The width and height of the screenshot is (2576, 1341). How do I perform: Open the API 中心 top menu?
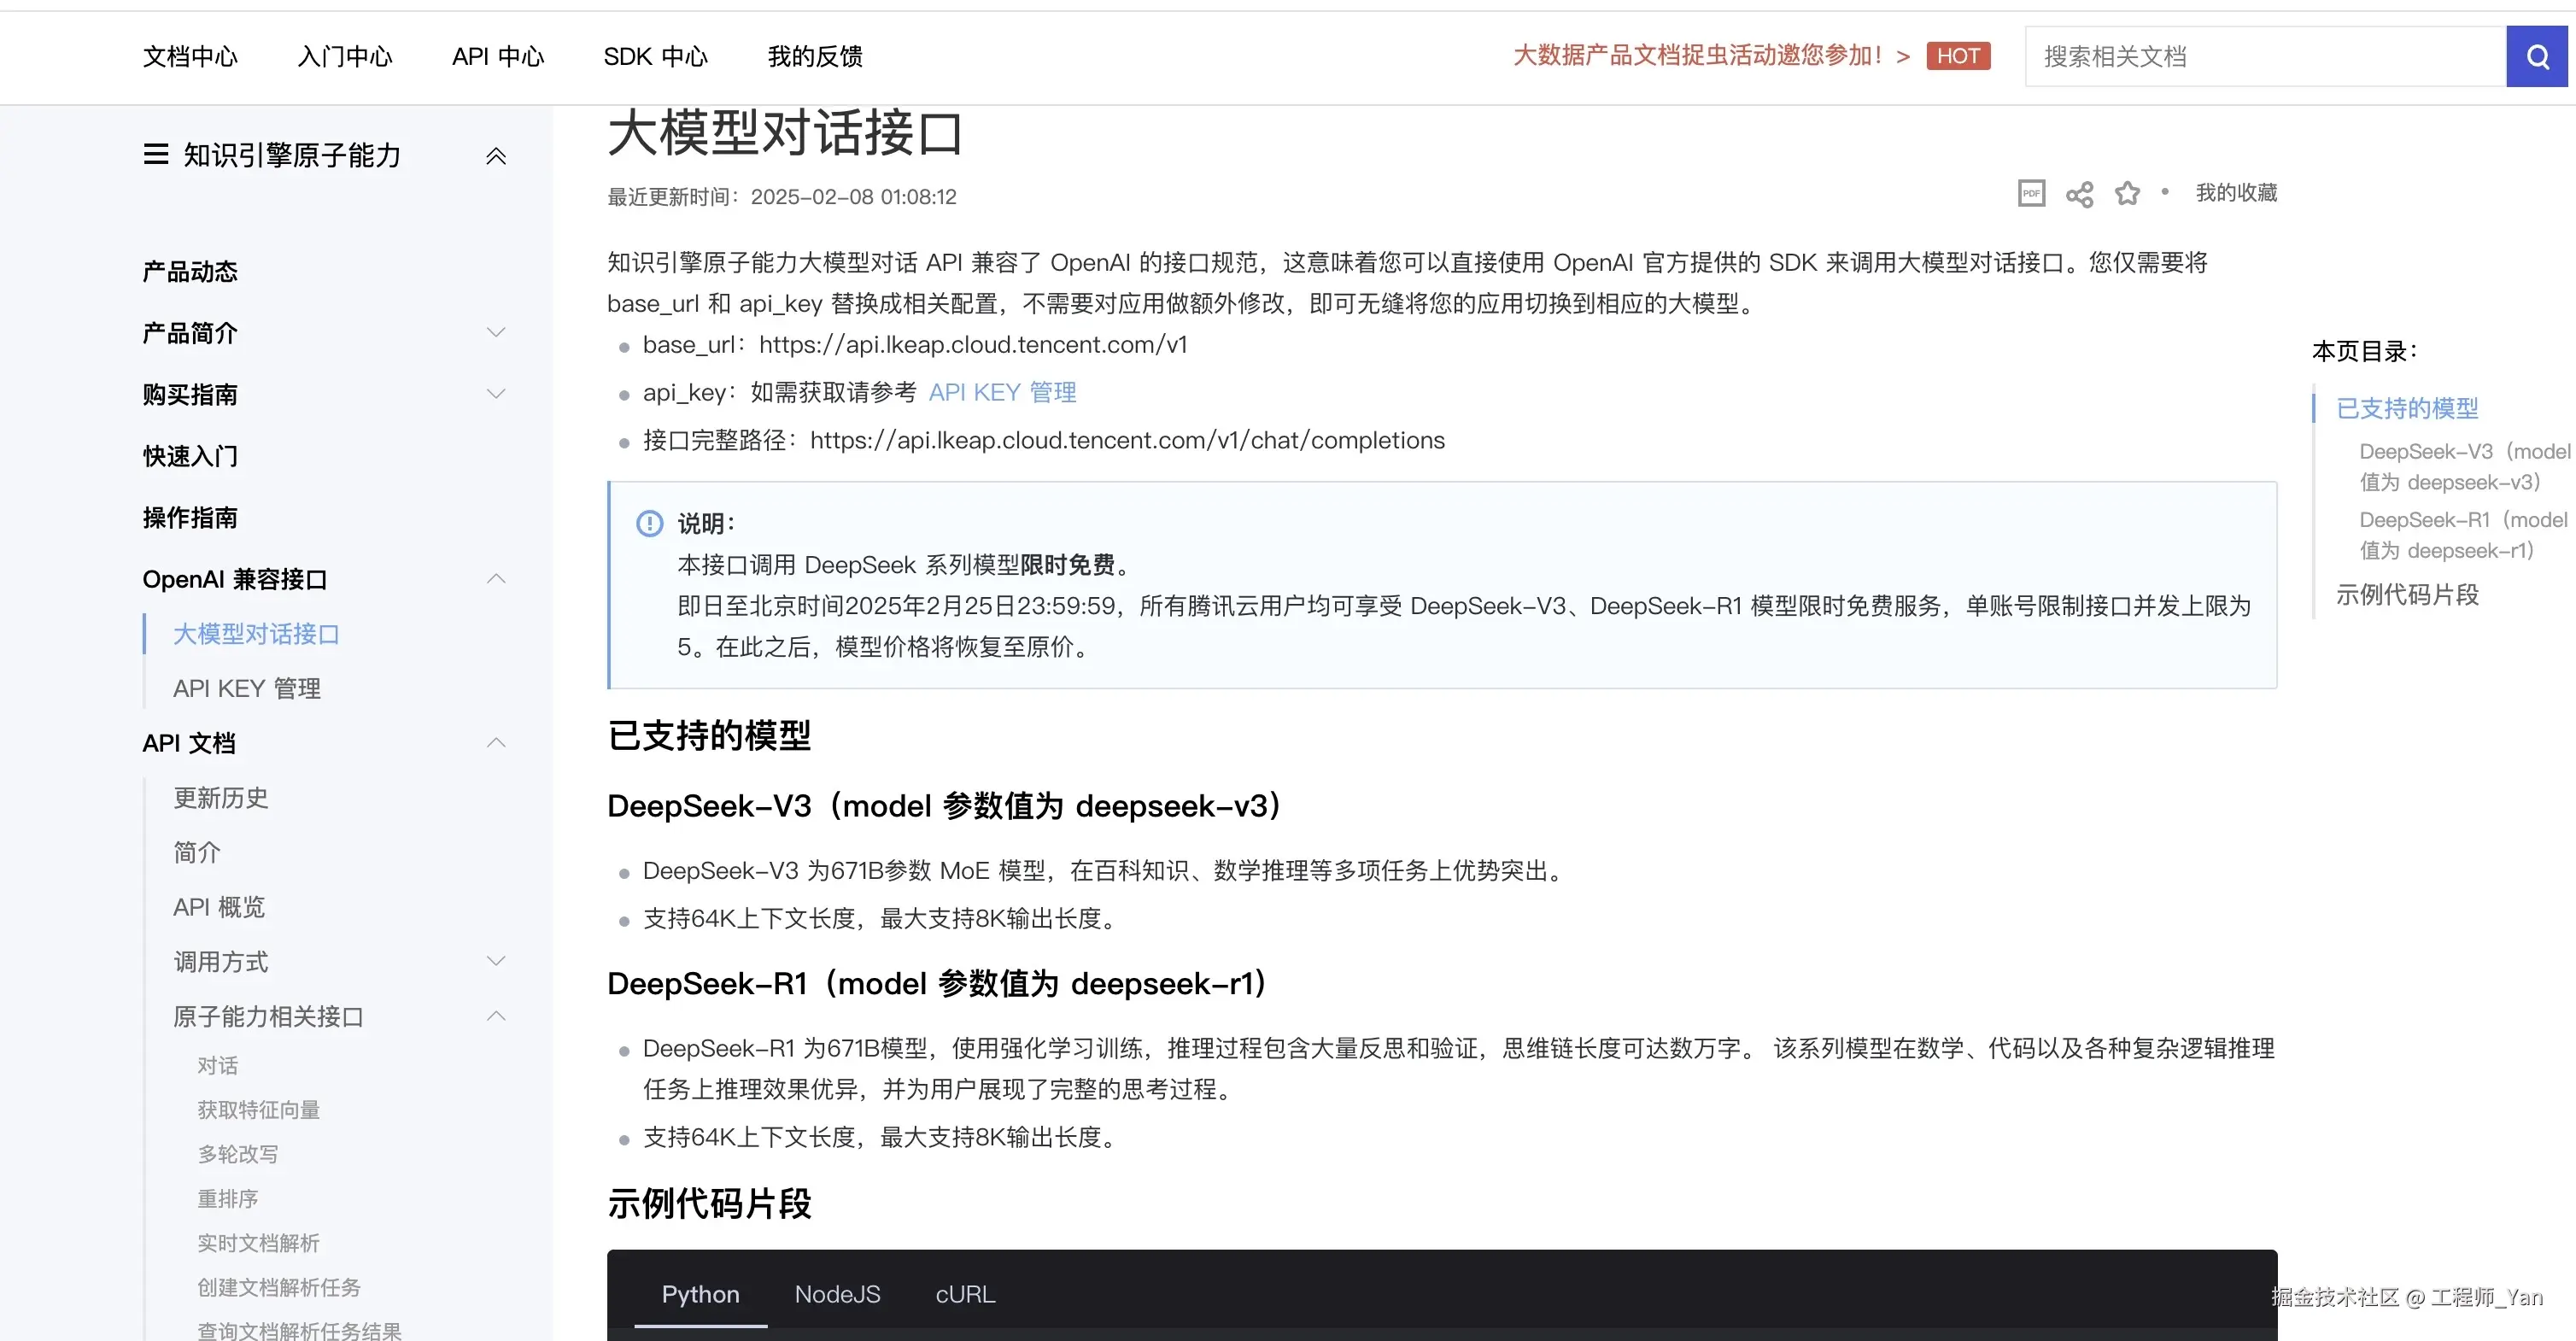coord(498,57)
